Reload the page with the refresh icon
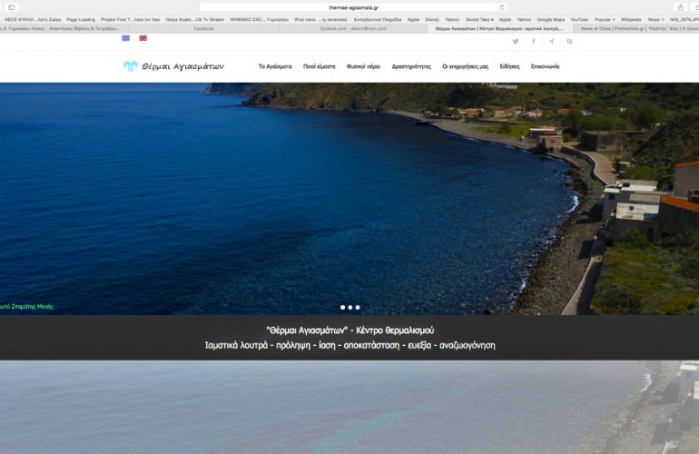The image size is (699, 454). pos(502,7)
